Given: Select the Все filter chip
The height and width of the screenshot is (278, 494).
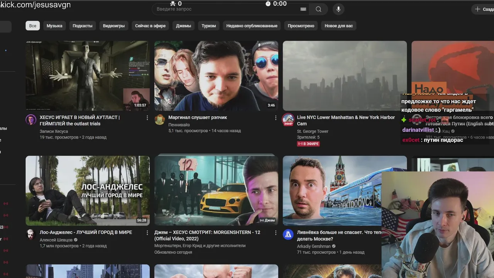Looking at the screenshot, I should coord(33,26).
